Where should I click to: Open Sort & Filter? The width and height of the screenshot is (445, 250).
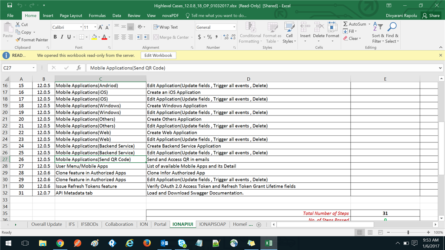point(378,33)
